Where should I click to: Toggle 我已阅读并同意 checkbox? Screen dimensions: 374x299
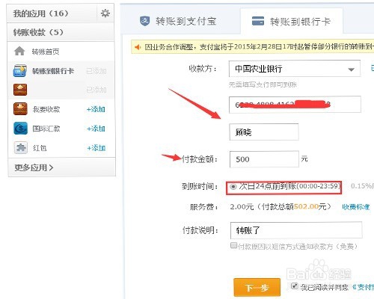click(295, 286)
